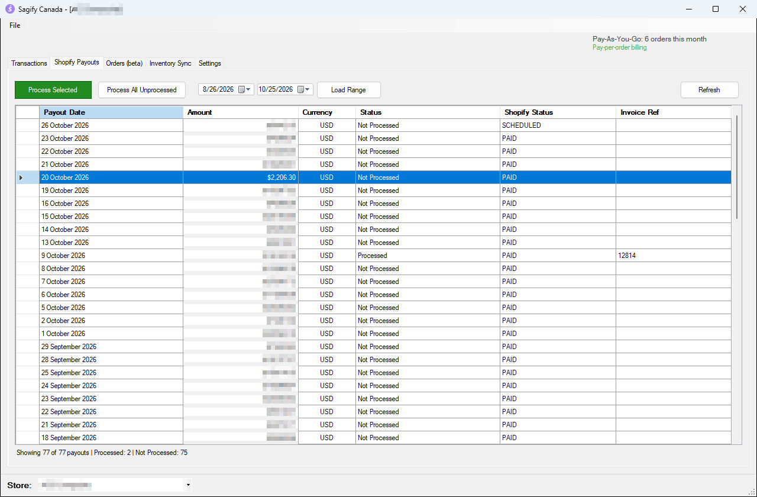
Task: Click invoice reference 12814
Action: pos(674,256)
